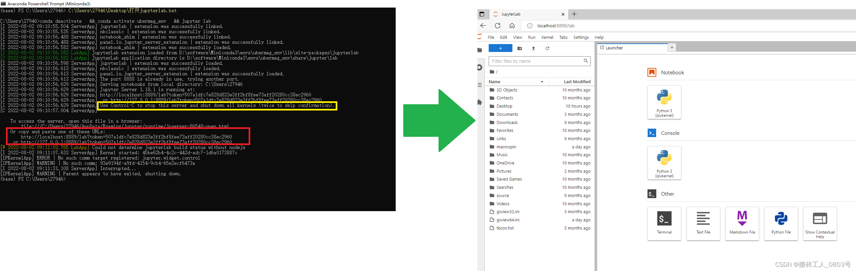
Task: Open Extension Manager puzzle icon
Action: pos(479,102)
